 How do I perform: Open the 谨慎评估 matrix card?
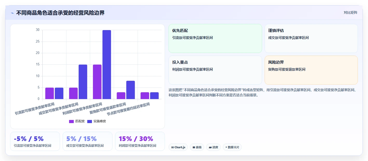pyautogui.click(x=311, y=38)
